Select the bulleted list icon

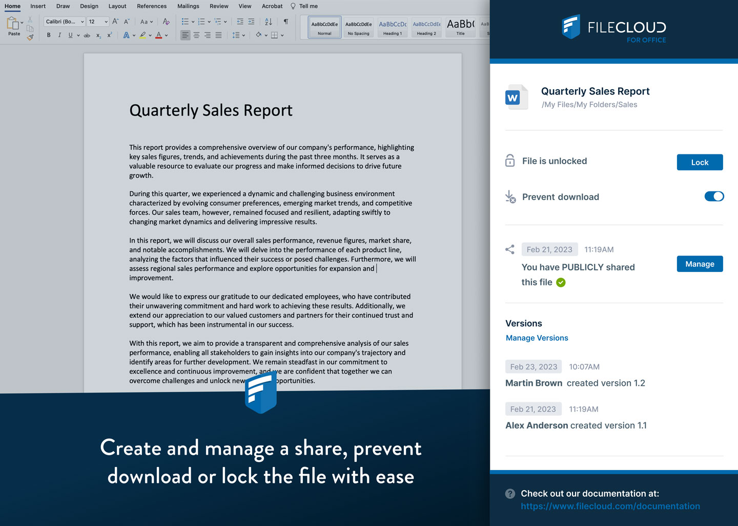(x=184, y=22)
